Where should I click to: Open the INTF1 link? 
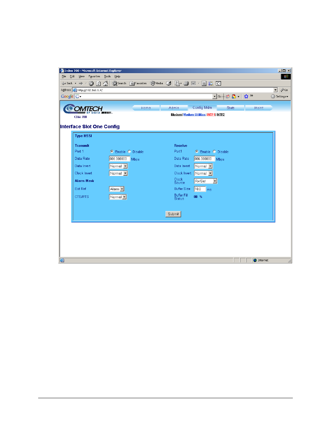[211, 115]
